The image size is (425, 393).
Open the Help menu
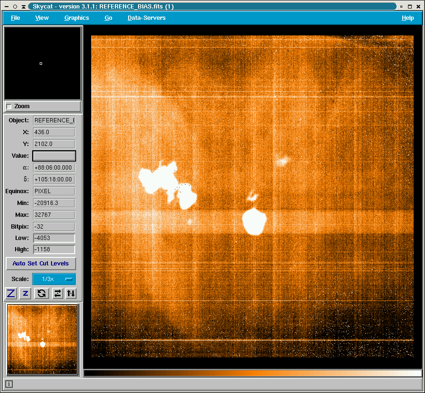tap(408, 18)
